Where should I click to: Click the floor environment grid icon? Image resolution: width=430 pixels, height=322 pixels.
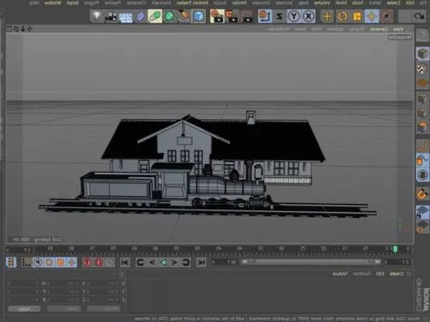(x=126, y=17)
